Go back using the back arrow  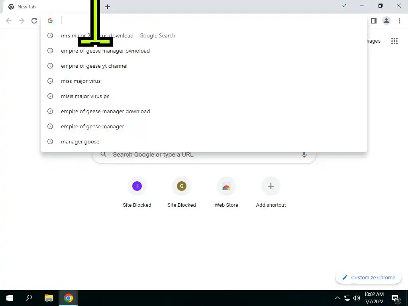pyautogui.click(x=9, y=21)
